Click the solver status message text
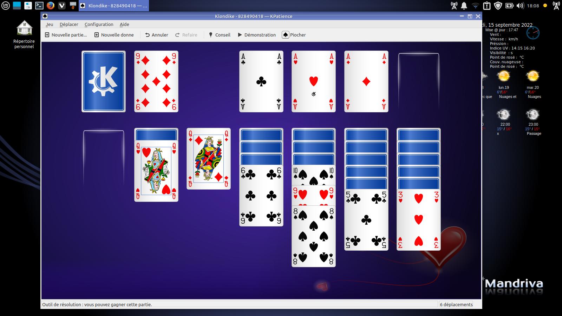The width and height of the screenshot is (562, 316). tap(97, 304)
